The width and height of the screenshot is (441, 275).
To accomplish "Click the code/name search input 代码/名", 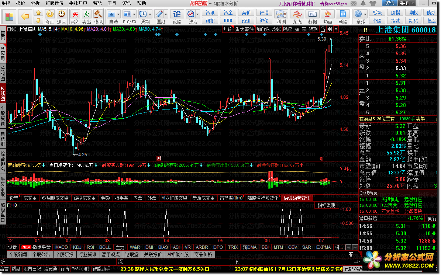I will 353,269.
